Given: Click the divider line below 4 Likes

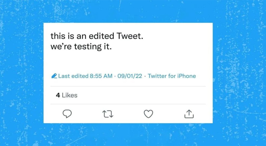Looking at the screenshot, I should (128, 104).
